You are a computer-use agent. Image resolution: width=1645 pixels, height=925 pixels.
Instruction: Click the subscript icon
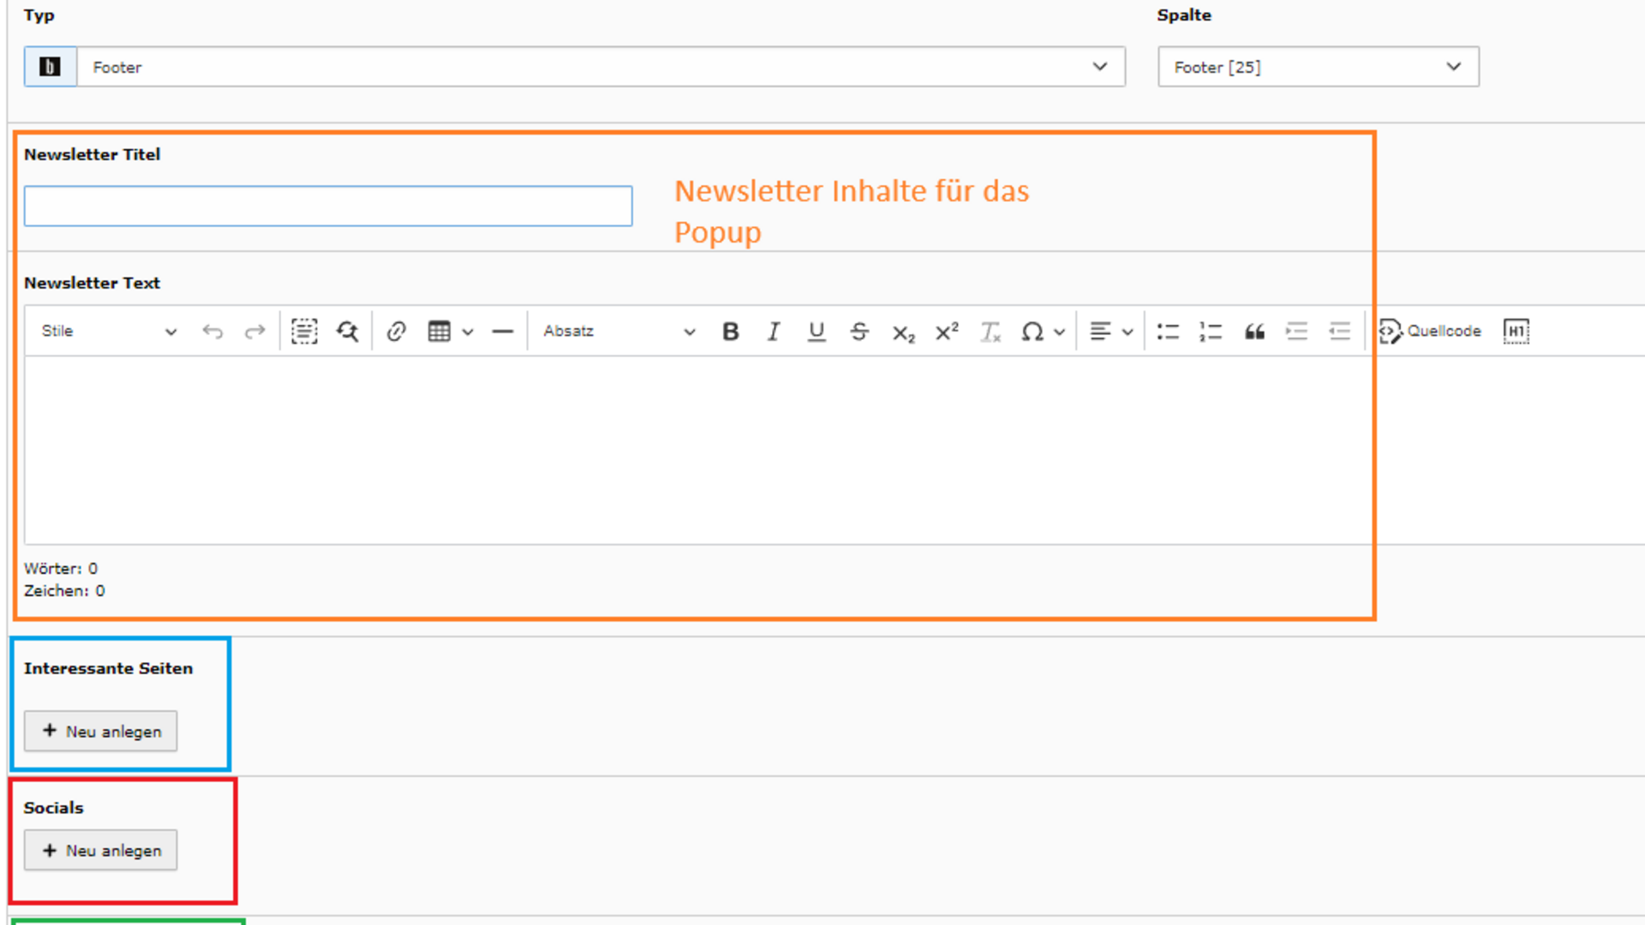click(903, 332)
